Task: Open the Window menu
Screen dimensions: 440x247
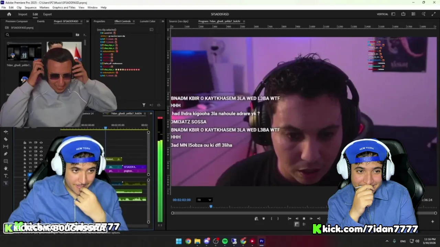Action: tap(92, 7)
